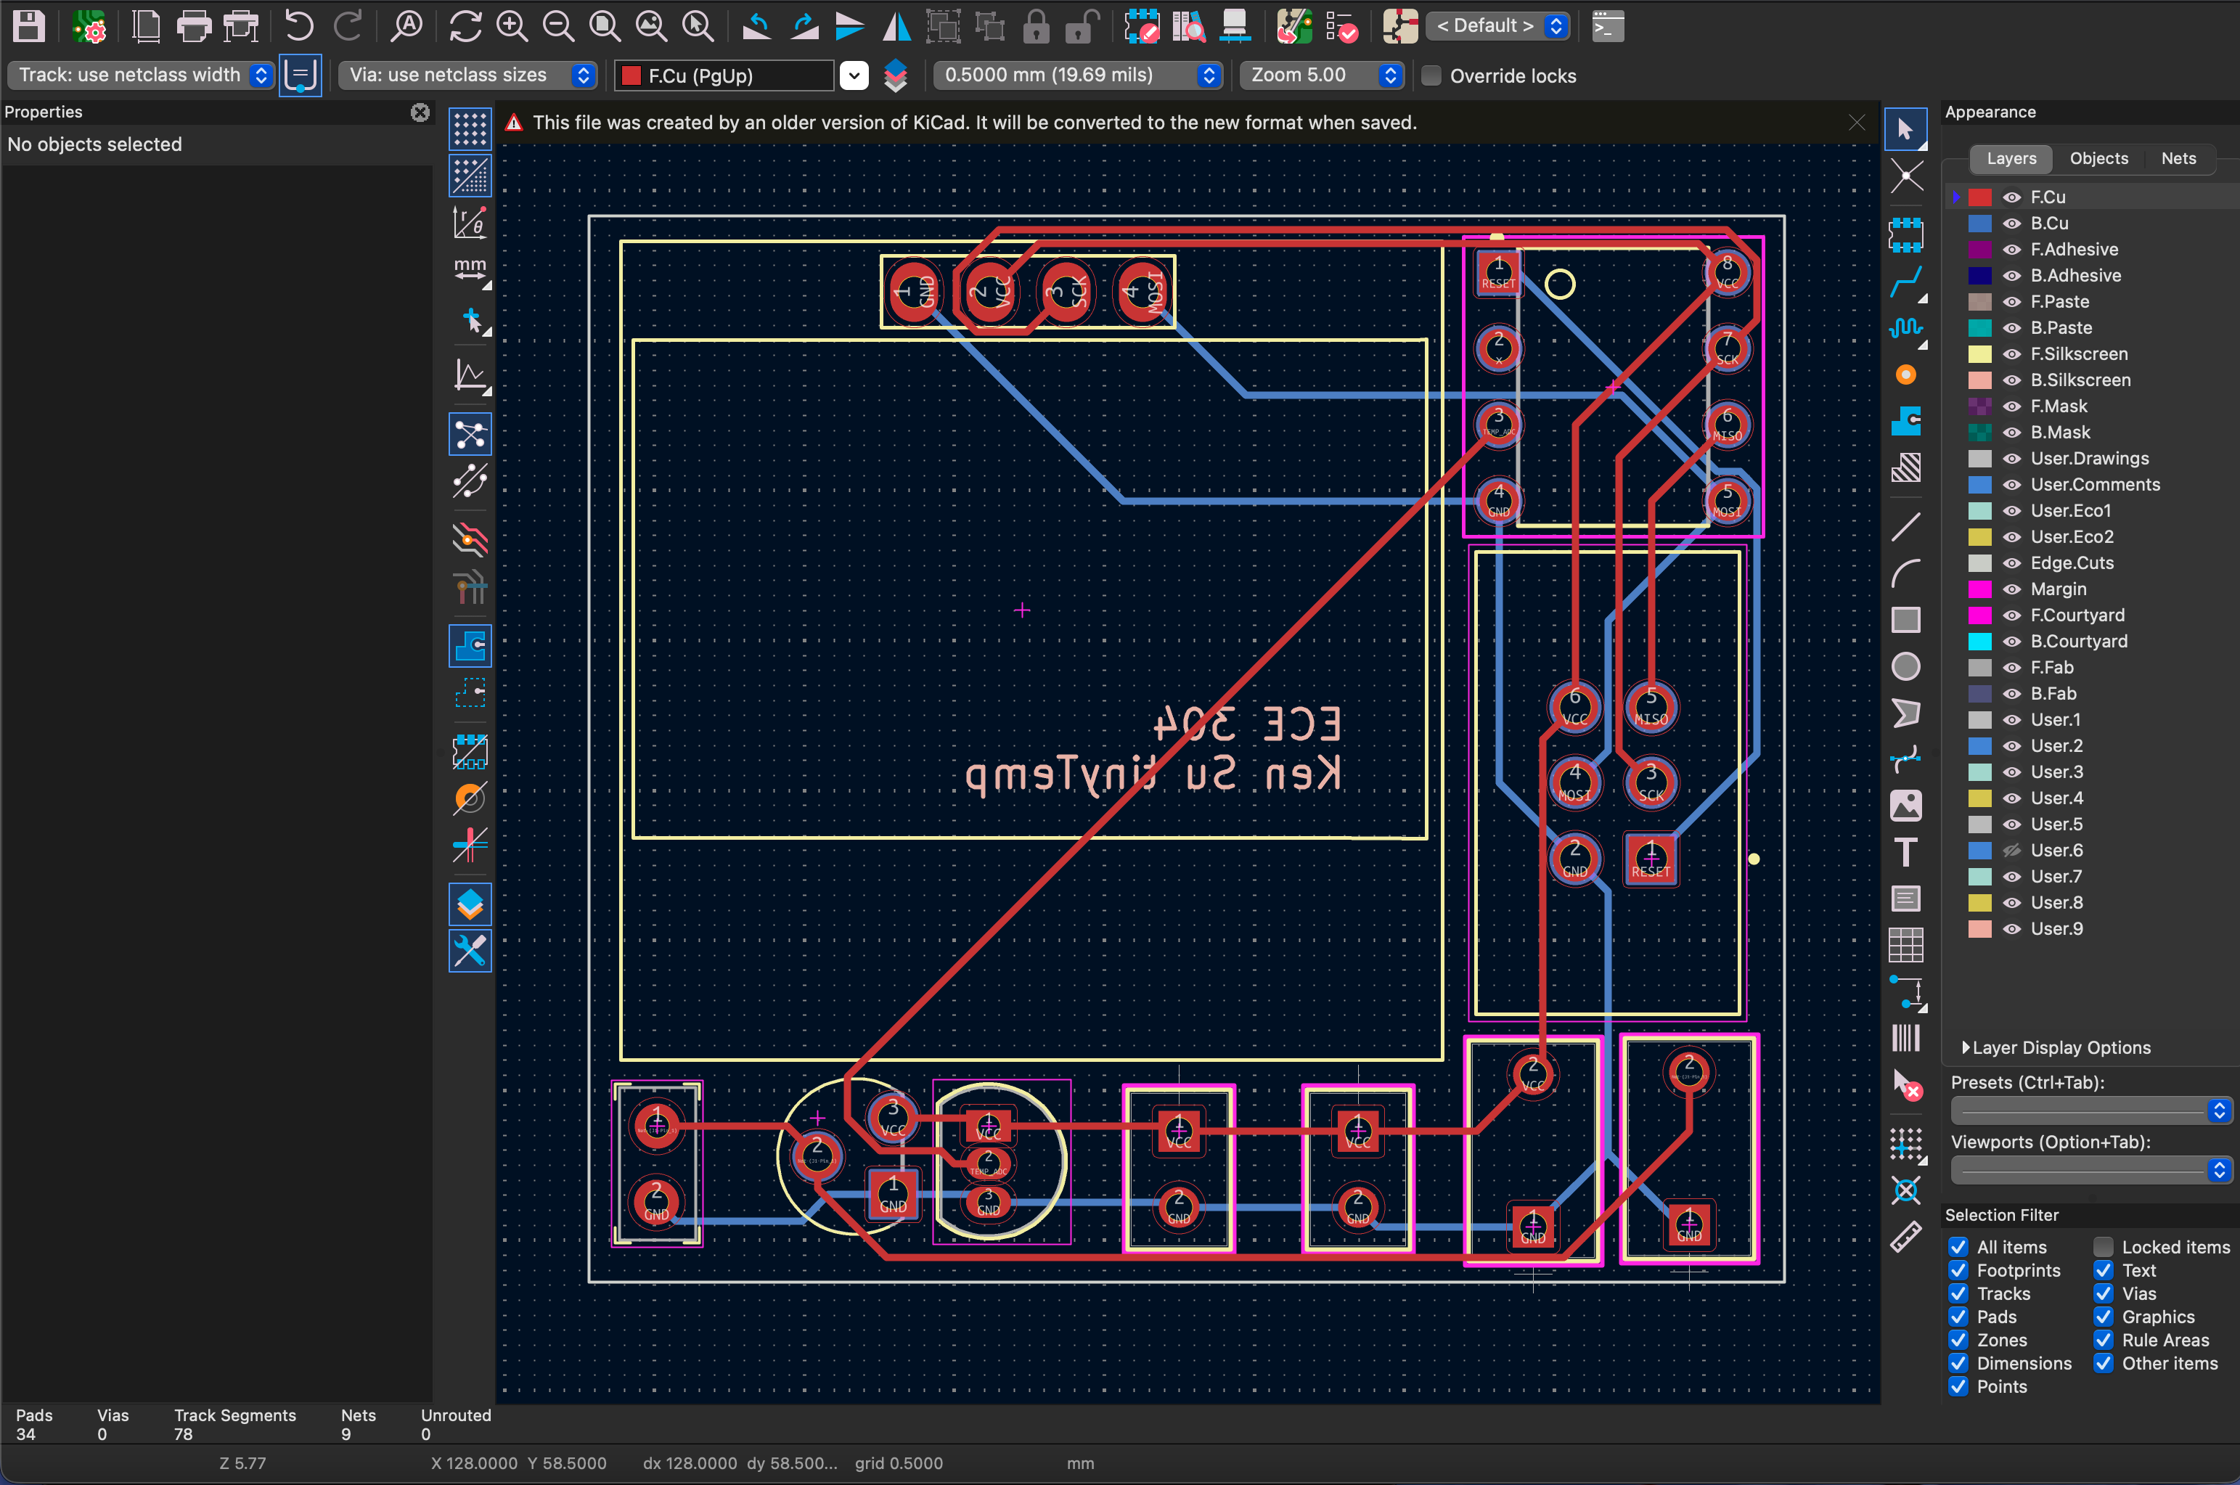
Task: Zoom to fit the page
Action: (x=605, y=25)
